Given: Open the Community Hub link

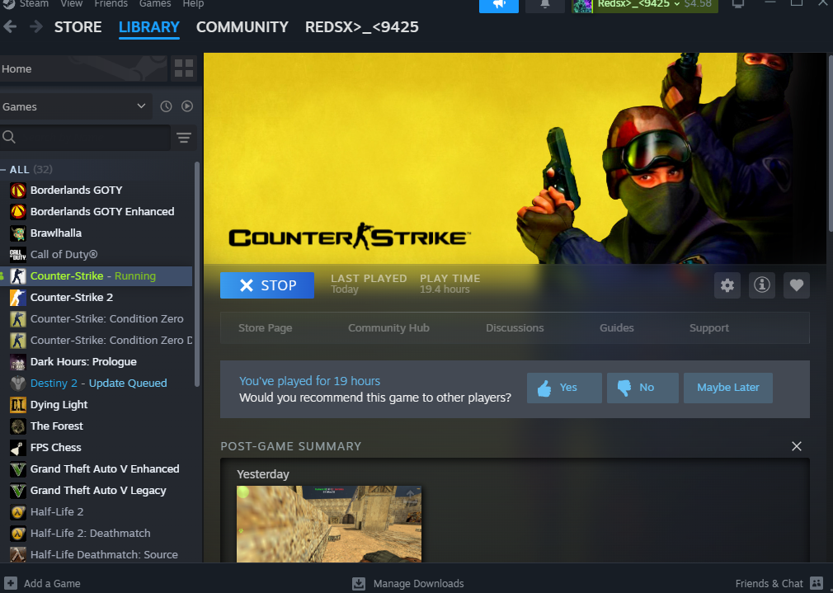Looking at the screenshot, I should click(388, 328).
